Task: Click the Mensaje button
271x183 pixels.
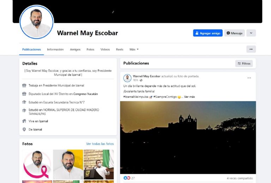Action: (234, 33)
